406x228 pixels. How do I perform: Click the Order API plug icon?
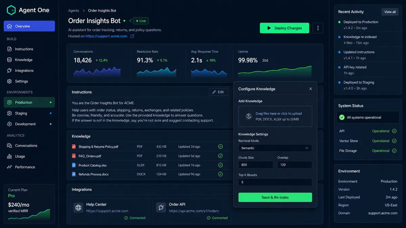tap(161, 208)
